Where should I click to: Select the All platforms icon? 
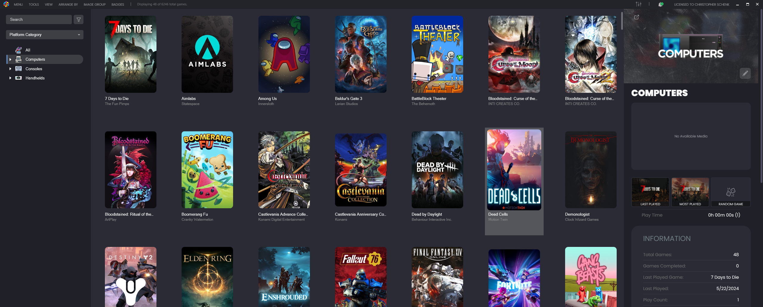pos(18,50)
